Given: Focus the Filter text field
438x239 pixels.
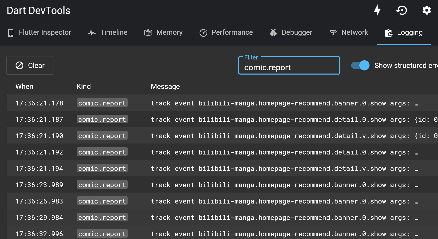Looking at the screenshot, I should coord(289,67).
